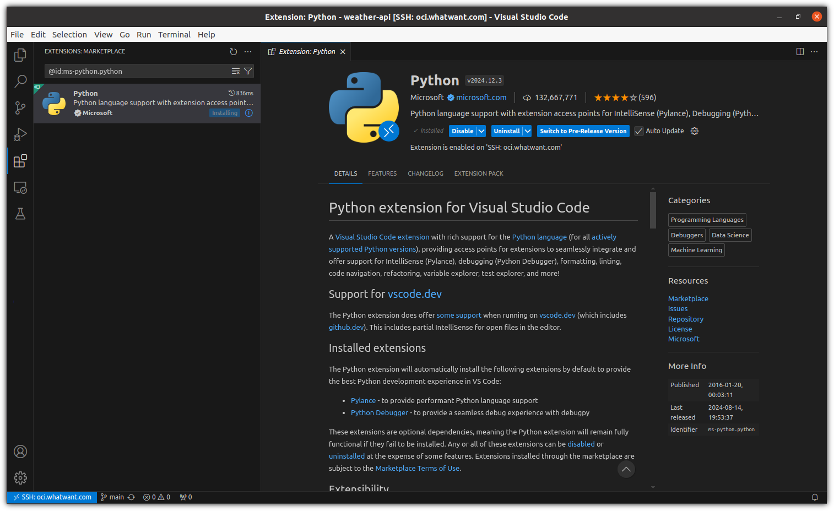834x511 pixels.
Task: Follow the vscode.dev heading link
Action: pyautogui.click(x=415, y=294)
